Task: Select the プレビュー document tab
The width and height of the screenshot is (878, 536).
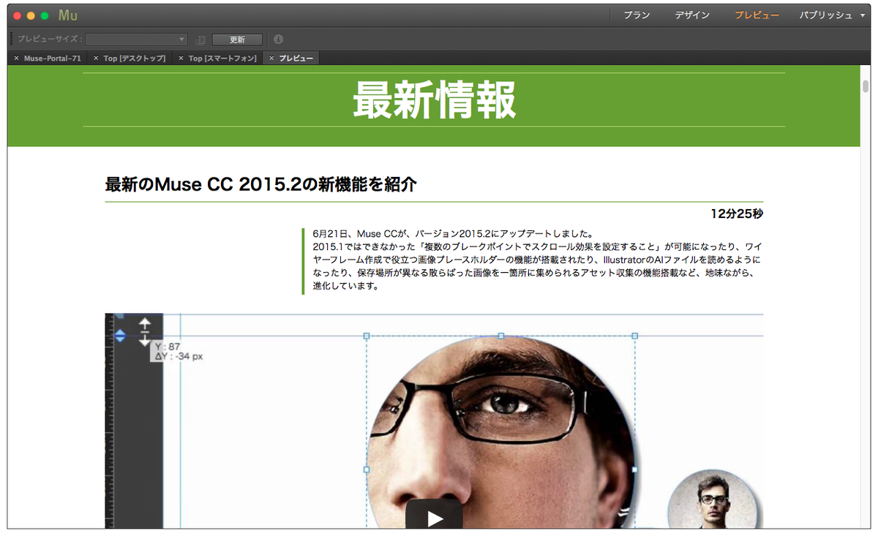Action: click(x=296, y=58)
